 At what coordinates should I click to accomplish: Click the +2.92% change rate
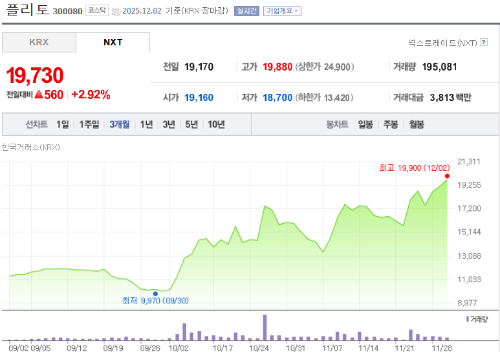pos(91,94)
